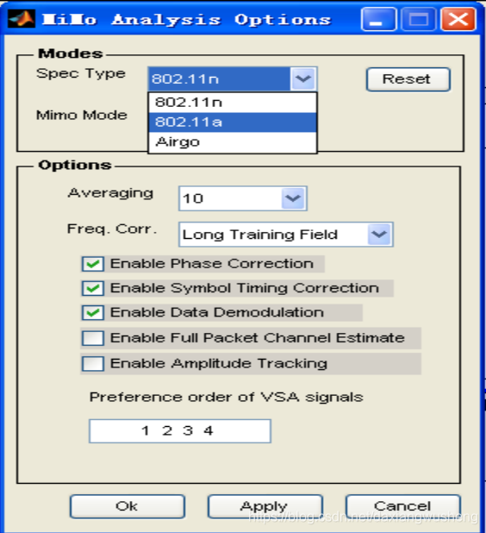Pick Airgo from the Spec Type list
The height and width of the screenshot is (533, 486).
click(233, 141)
